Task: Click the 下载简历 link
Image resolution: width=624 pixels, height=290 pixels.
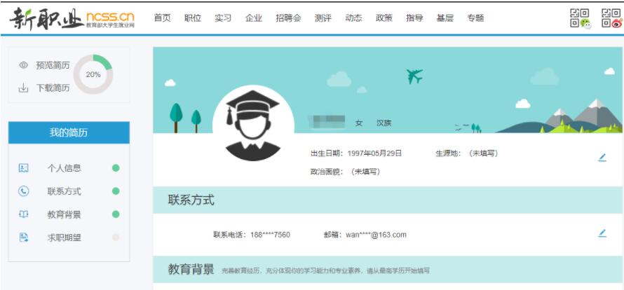Action: (x=53, y=88)
